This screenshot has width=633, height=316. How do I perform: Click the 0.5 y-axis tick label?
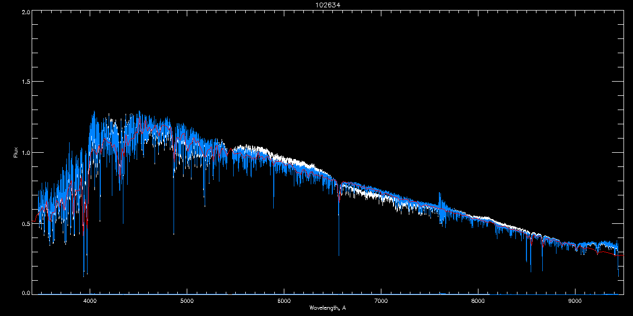25,223
